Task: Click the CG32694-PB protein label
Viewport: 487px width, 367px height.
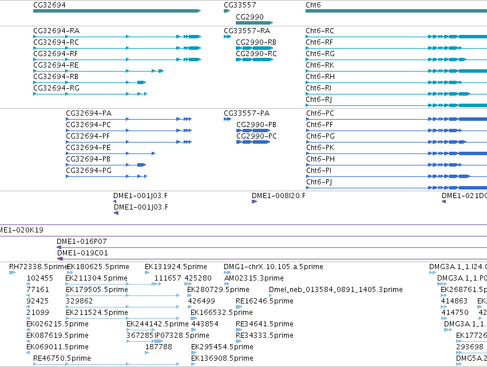Action: point(88,159)
